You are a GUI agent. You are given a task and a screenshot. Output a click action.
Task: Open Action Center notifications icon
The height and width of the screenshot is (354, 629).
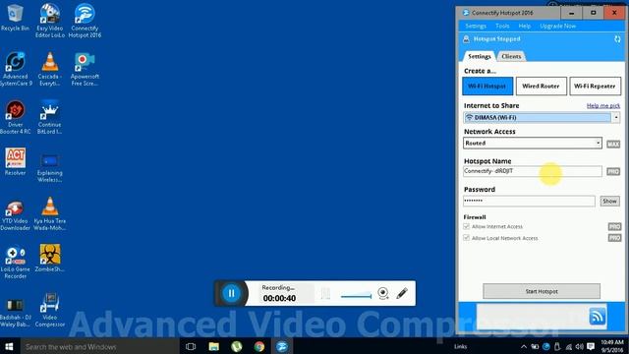pyautogui.click(x=591, y=346)
